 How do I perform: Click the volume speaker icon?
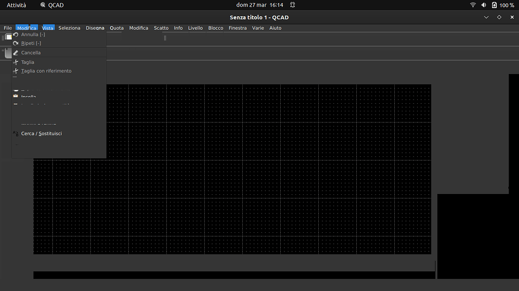click(x=484, y=5)
